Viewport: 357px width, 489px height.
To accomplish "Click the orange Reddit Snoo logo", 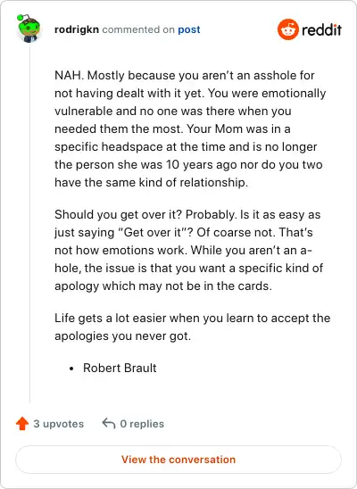I will (x=287, y=29).
